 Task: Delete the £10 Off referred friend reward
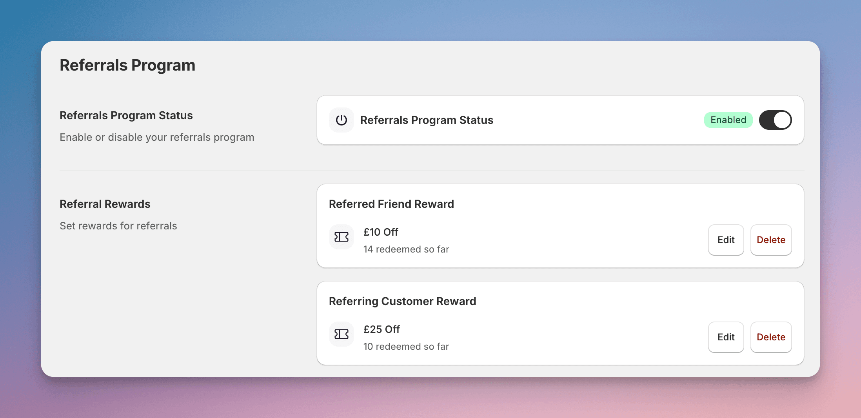(771, 240)
